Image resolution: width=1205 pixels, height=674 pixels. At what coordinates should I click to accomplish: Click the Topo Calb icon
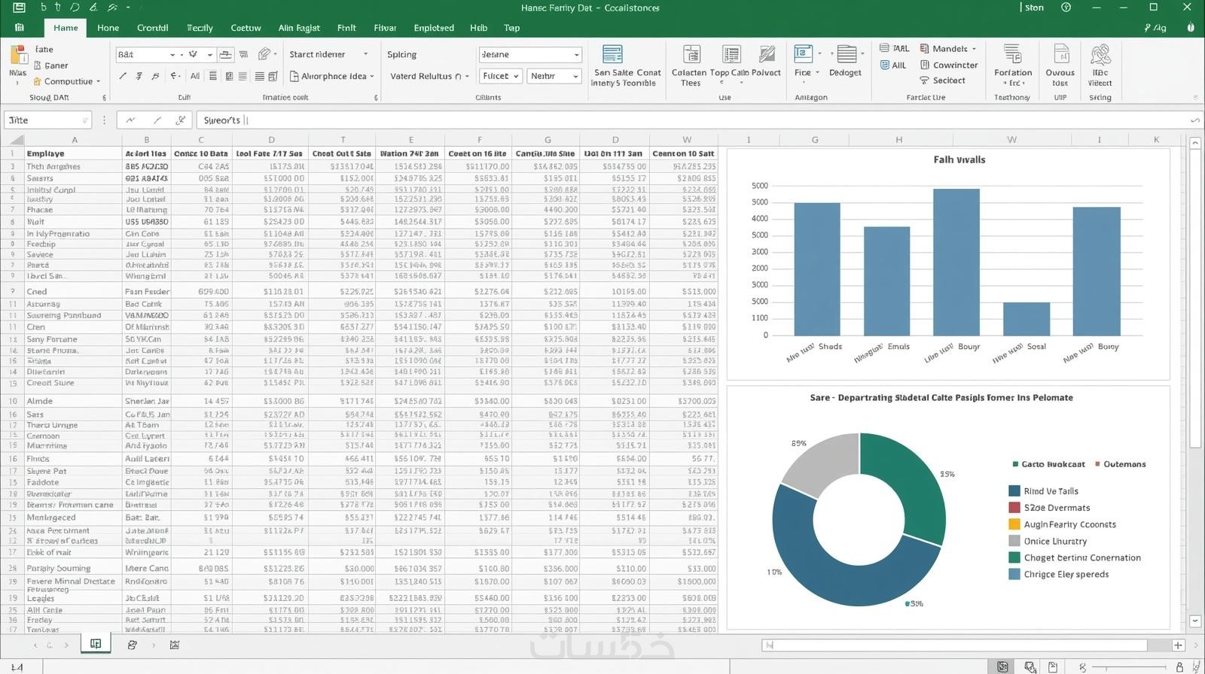731,54
